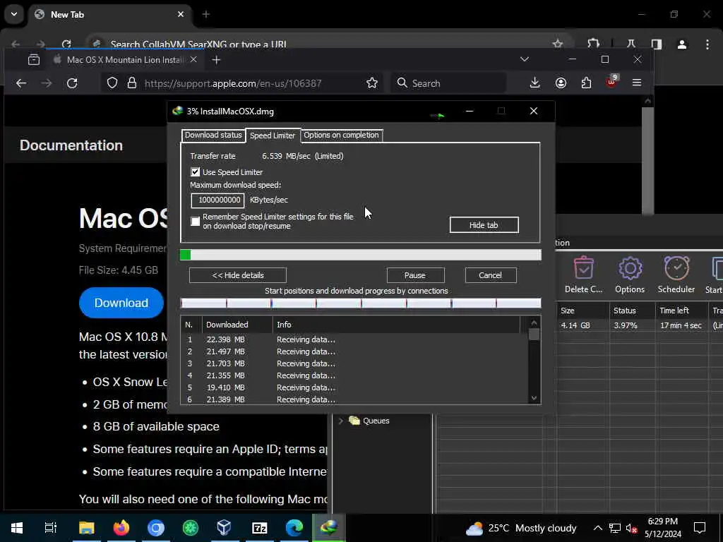Open Chromium extensions puzzle icon
Screen dimensions: 723x542
pyautogui.click(x=593, y=44)
